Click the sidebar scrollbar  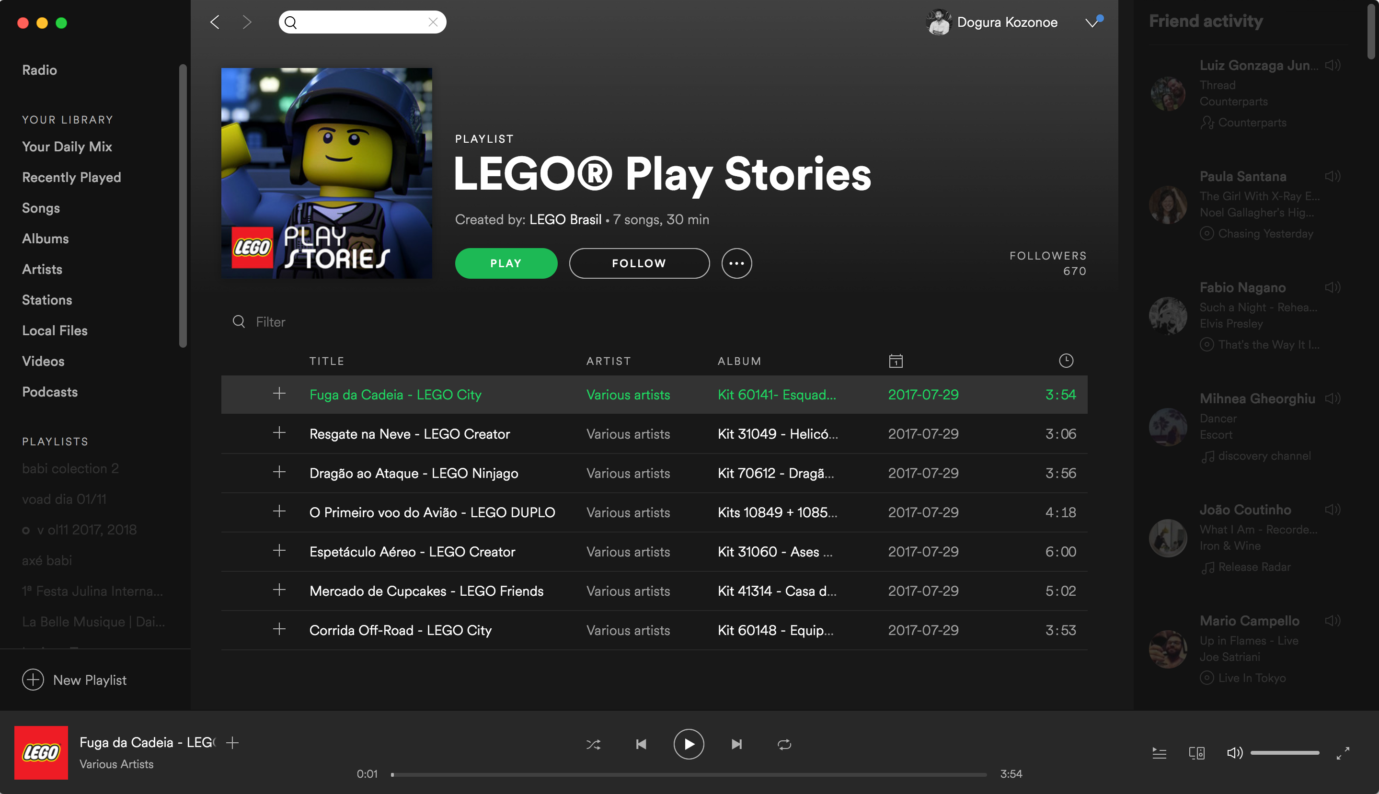183,205
